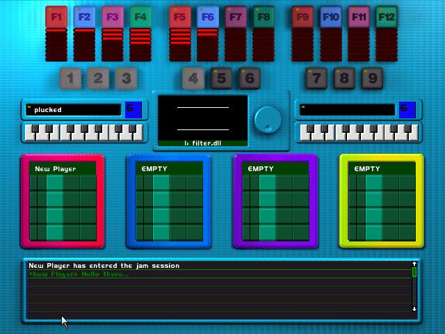Click the purple EMPTY player slot
The height and width of the screenshot is (334, 445).
pyautogui.click(x=275, y=201)
